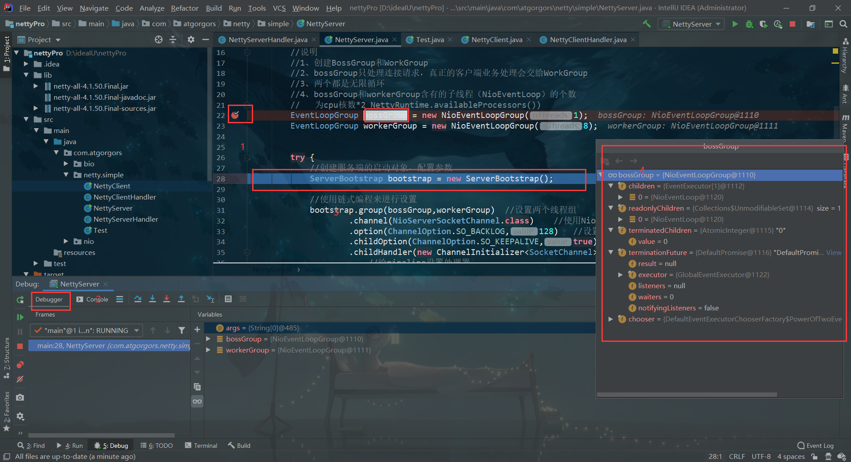851x462 pixels.
Task: Open the CRLF line separator selector
Action: (x=737, y=456)
